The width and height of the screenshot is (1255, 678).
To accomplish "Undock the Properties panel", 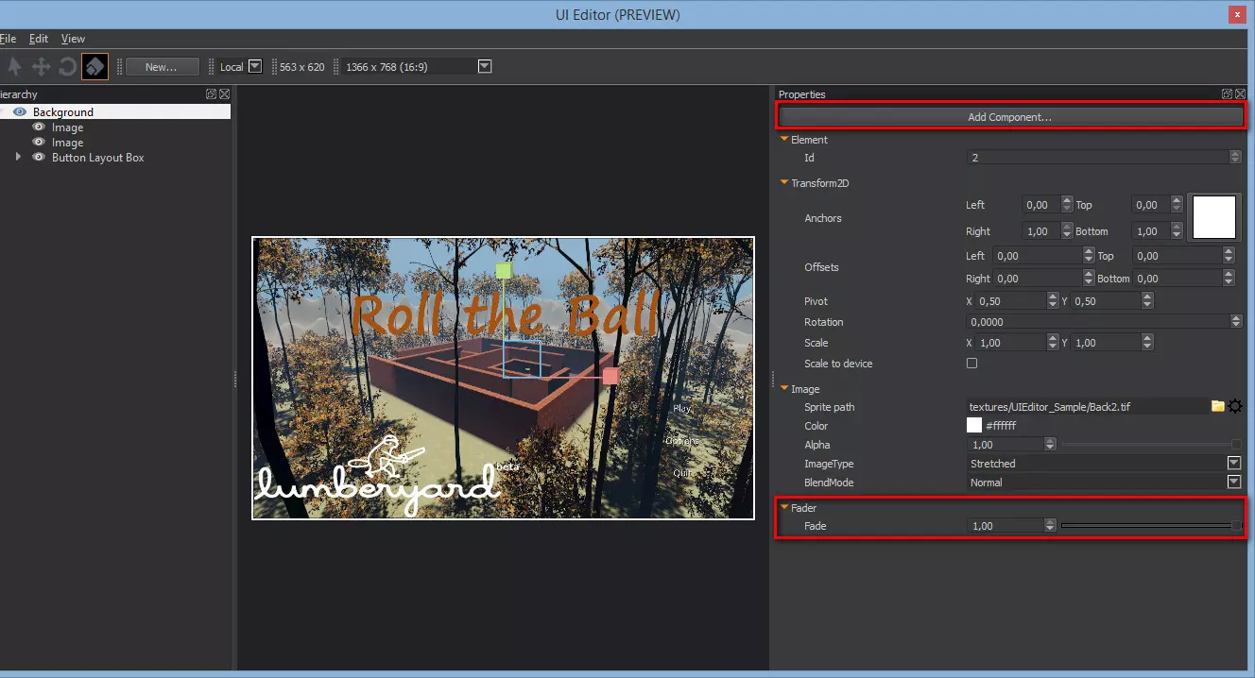I will point(1227,94).
